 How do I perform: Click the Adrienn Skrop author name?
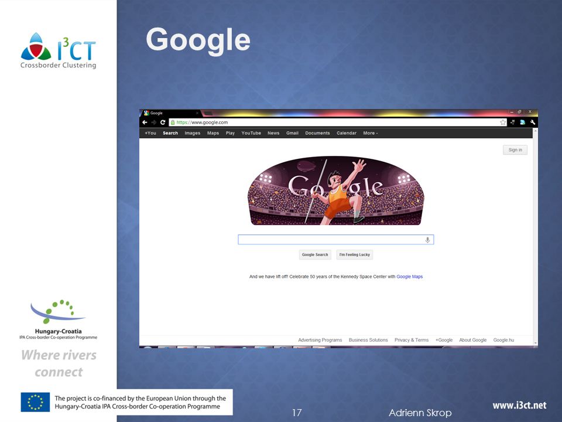pyautogui.click(x=420, y=413)
